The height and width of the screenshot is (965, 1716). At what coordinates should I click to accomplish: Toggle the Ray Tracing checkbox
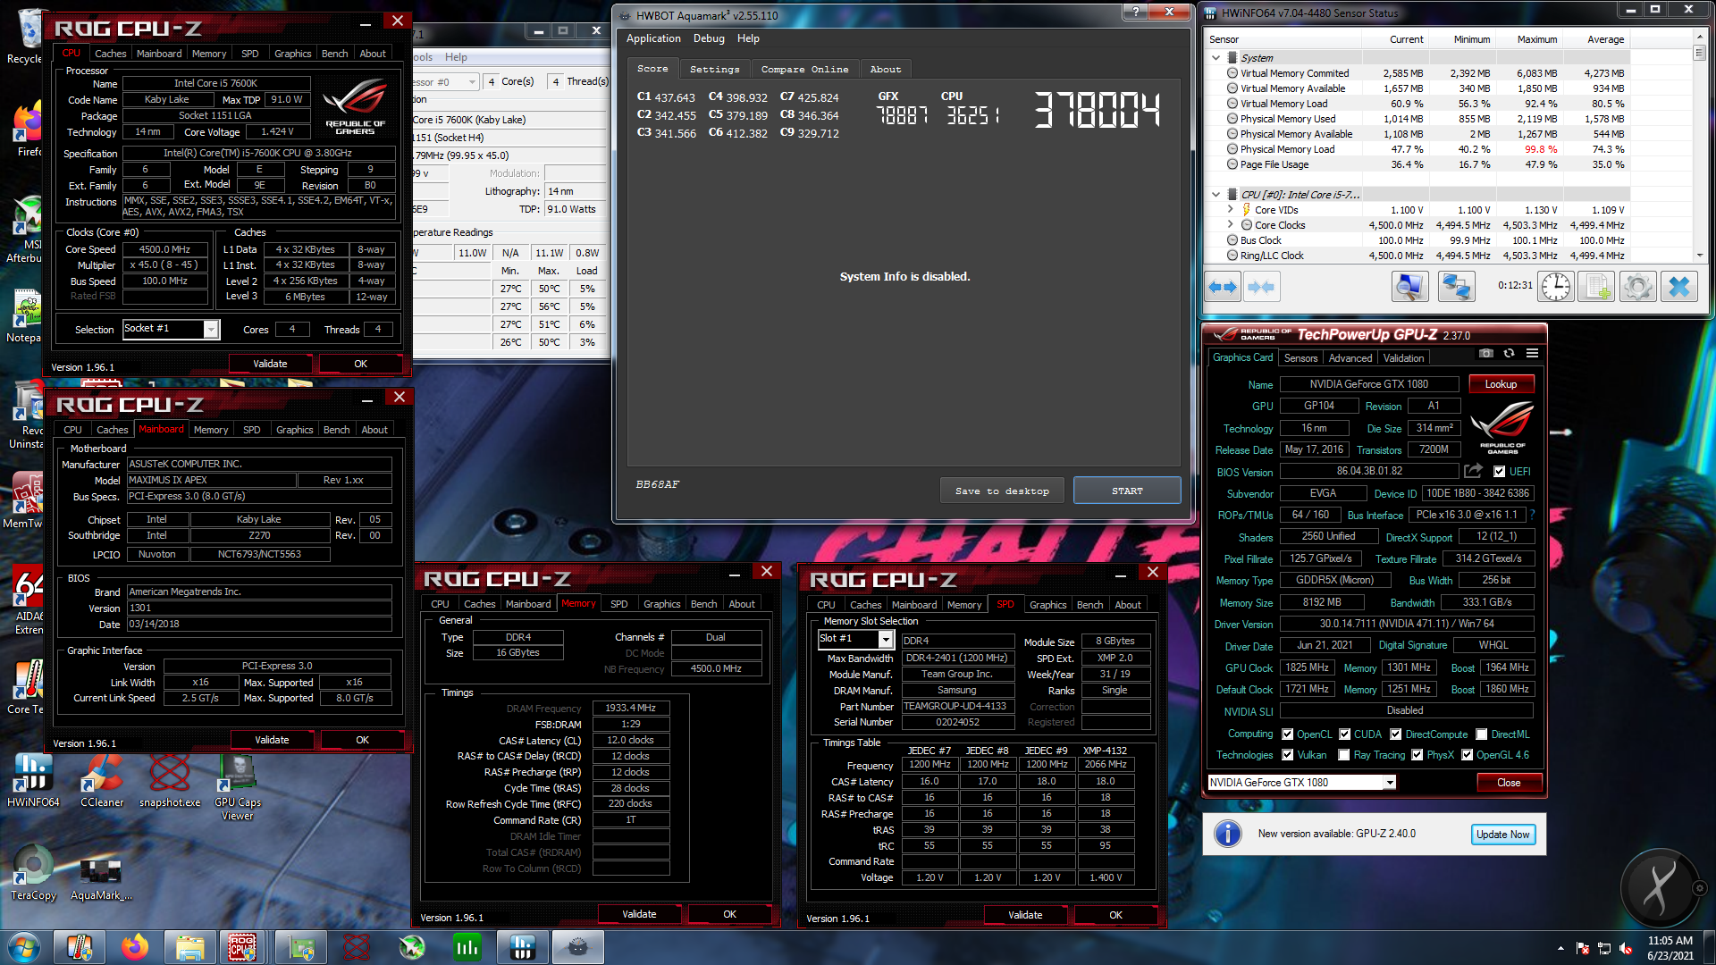[x=1344, y=755]
